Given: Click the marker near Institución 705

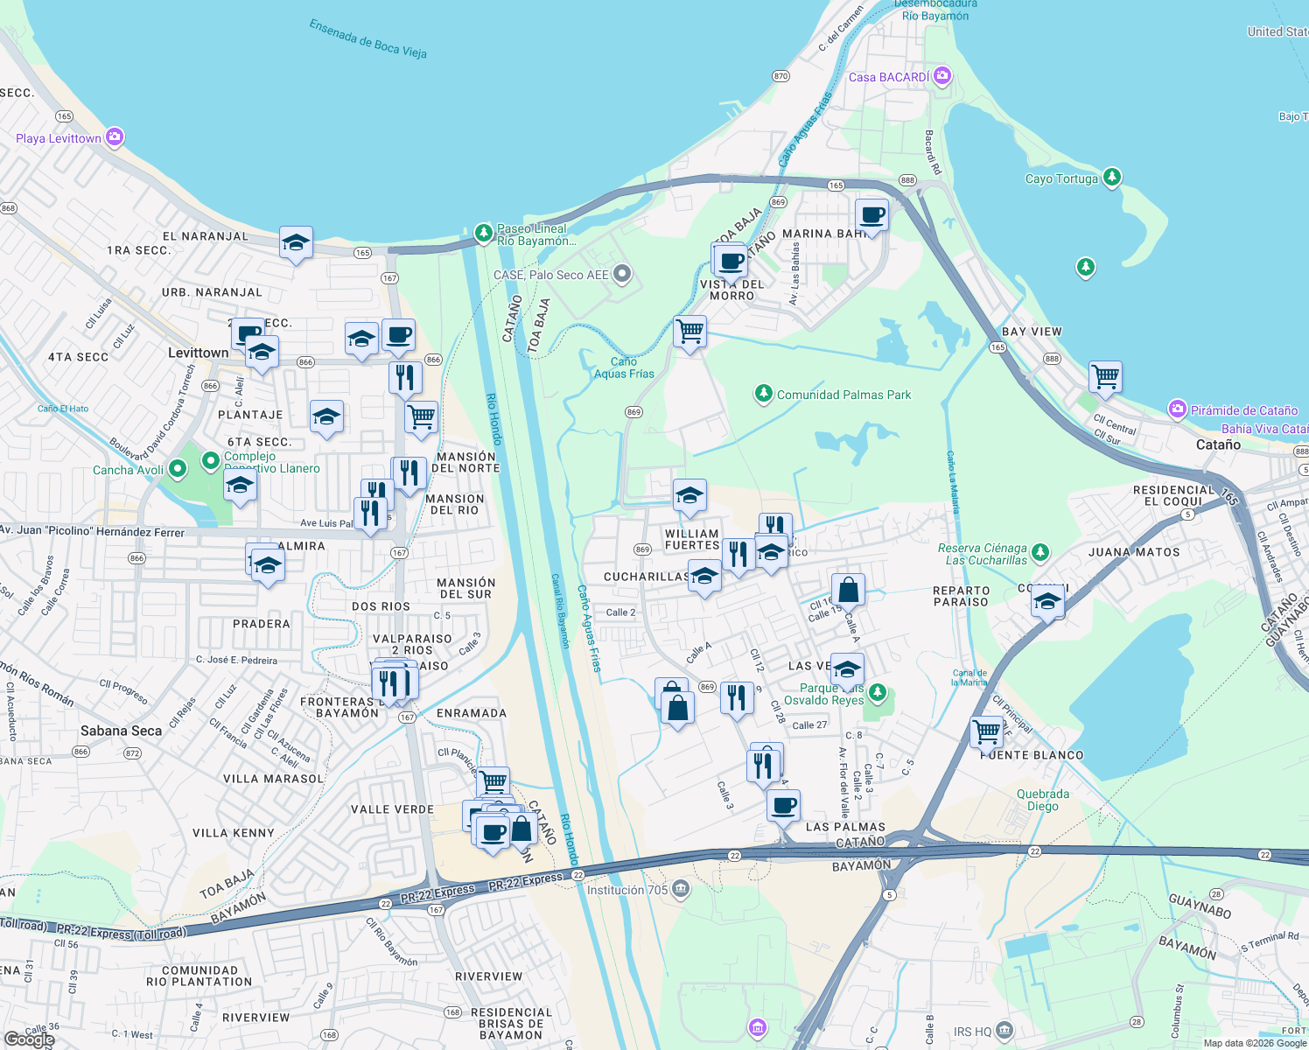Looking at the screenshot, I should [x=679, y=888].
